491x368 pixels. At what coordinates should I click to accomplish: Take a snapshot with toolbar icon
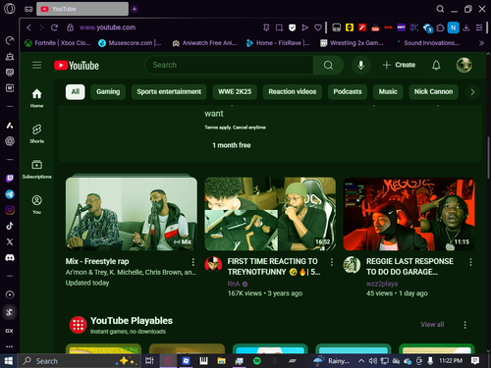tap(279, 27)
